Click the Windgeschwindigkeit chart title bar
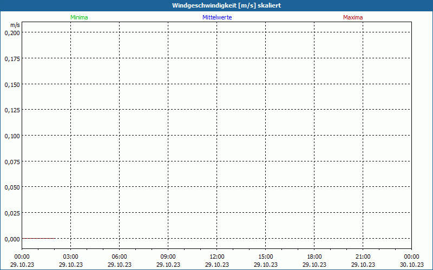This screenshot has height=270, width=433. [x=216, y=5]
